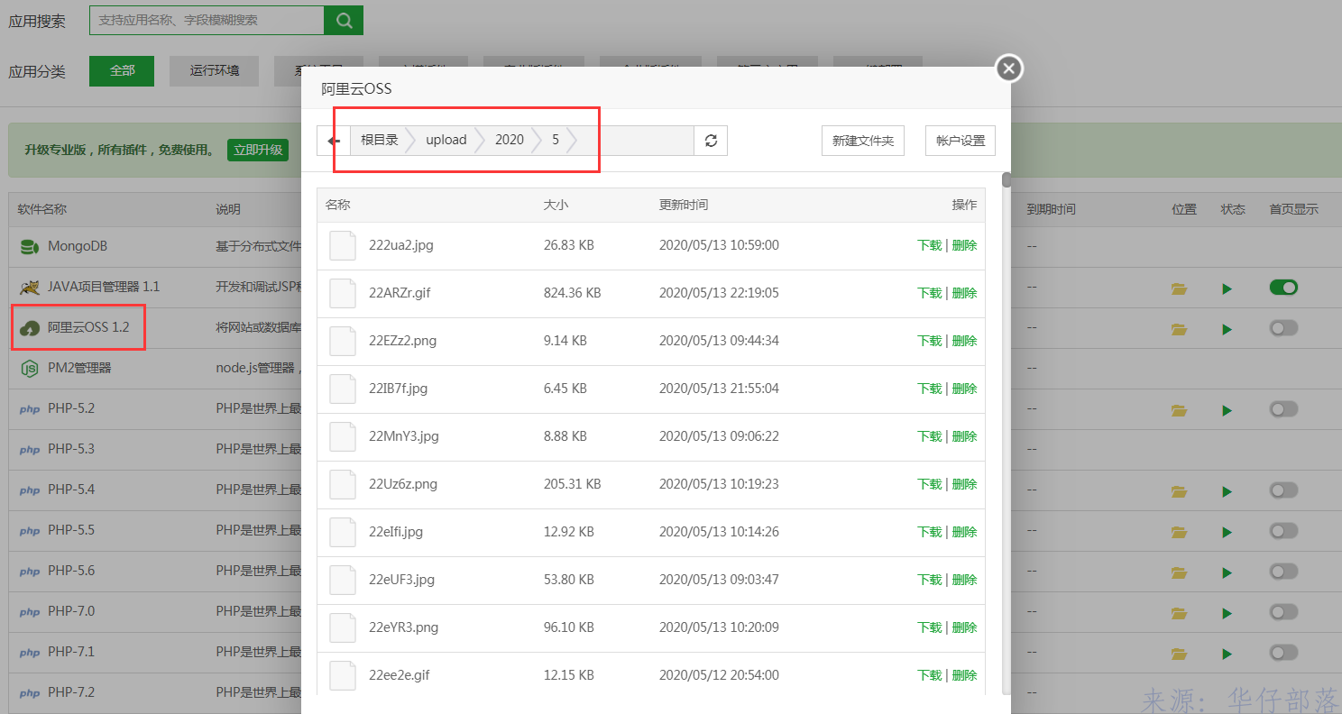Click file icon of 22EZz2.png
The image size is (1342, 714).
click(343, 341)
